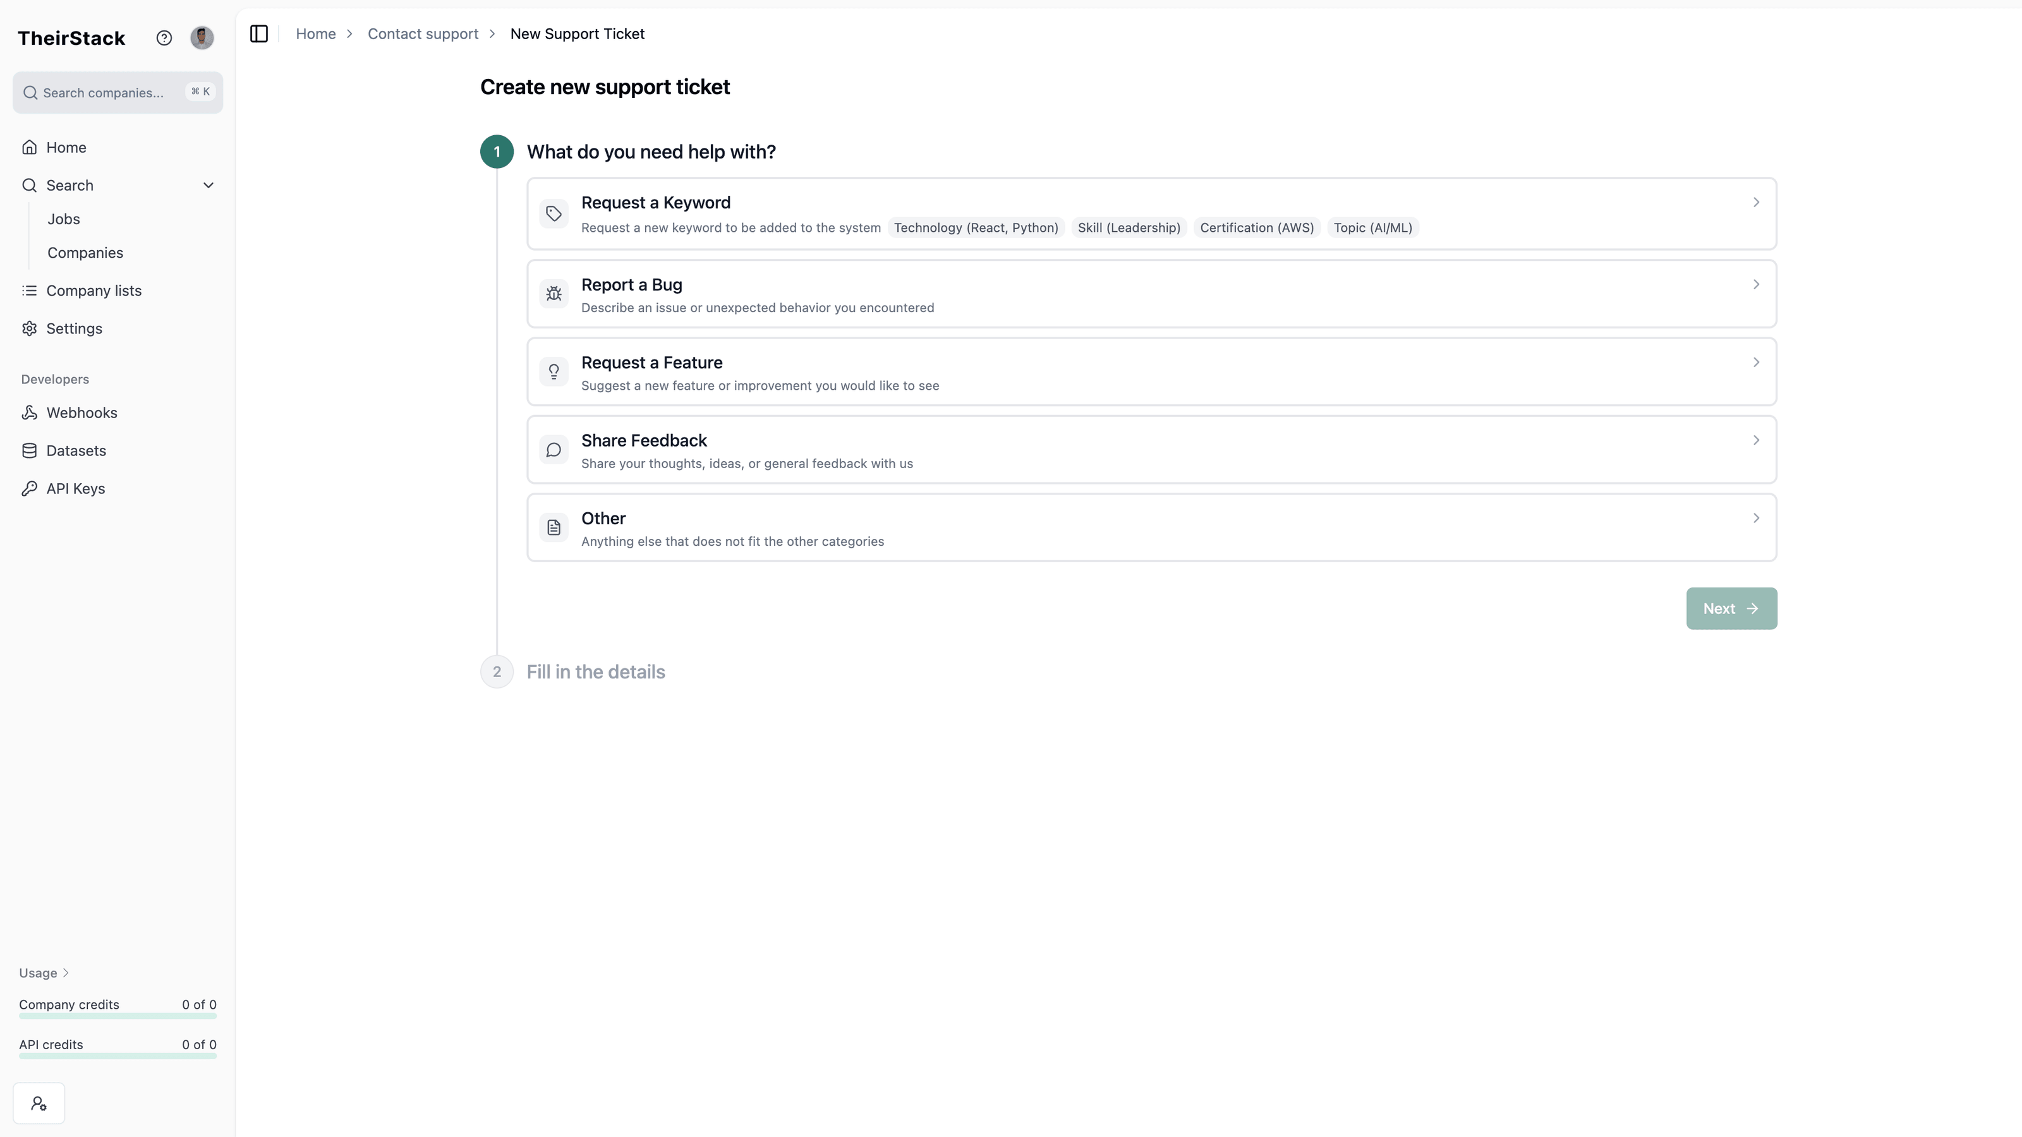The width and height of the screenshot is (2022, 1137).
Task: Click the user settings icon at sidebar bottom
Action: (39, 1104)
